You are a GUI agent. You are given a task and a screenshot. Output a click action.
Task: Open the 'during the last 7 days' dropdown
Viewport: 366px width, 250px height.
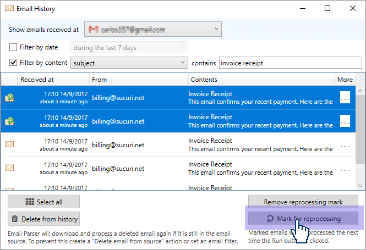(129, 48)
